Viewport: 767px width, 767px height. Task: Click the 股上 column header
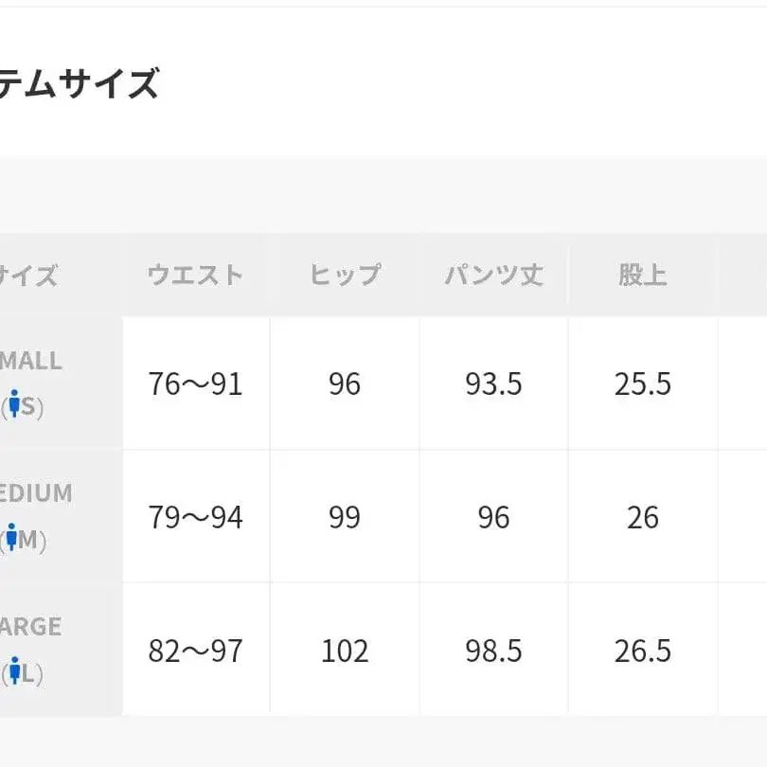[643, 276]
